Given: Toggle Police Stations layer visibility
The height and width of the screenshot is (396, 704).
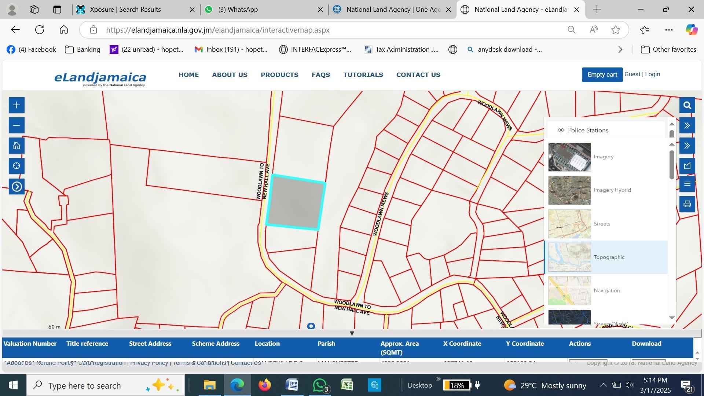Looking at the screenshot, I should click(561, 130).
